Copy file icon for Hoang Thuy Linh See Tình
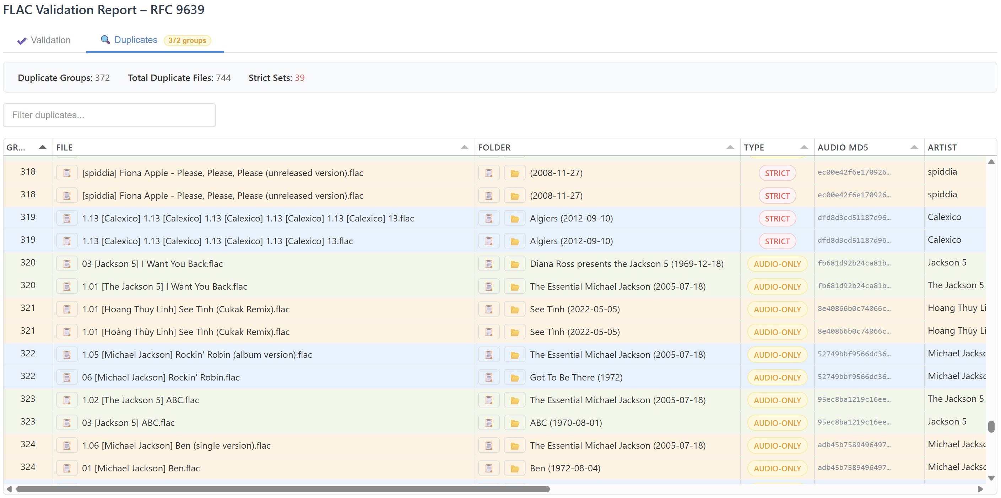Screen dimensions: 1001x498 67,309
